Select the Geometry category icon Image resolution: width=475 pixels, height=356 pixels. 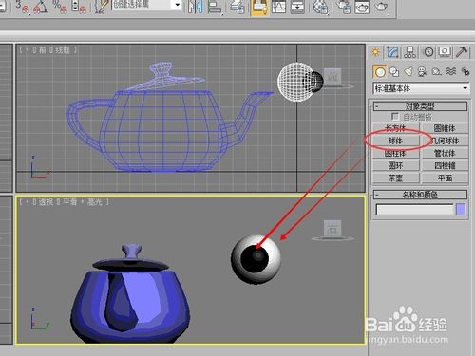[380, 72]
